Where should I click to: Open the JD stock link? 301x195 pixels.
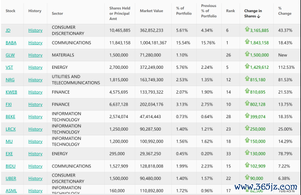coord(8,30)
